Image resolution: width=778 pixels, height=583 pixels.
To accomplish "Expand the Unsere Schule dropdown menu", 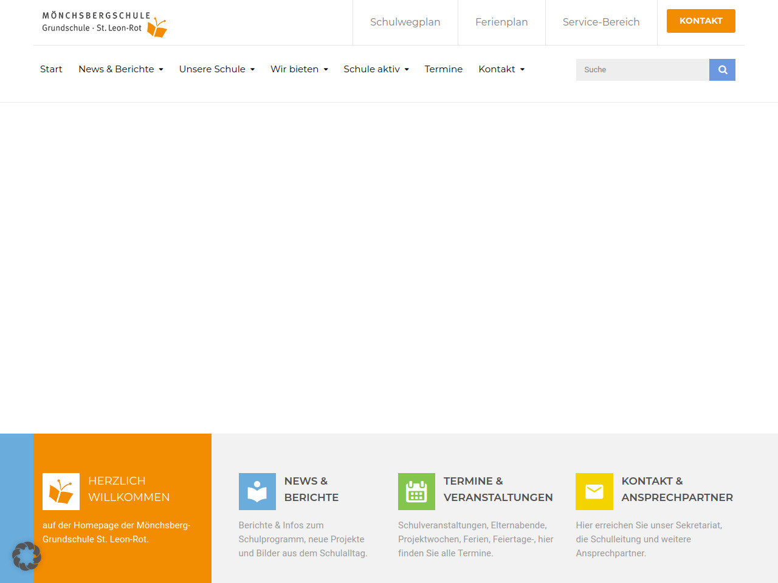I will click(217, 69).
